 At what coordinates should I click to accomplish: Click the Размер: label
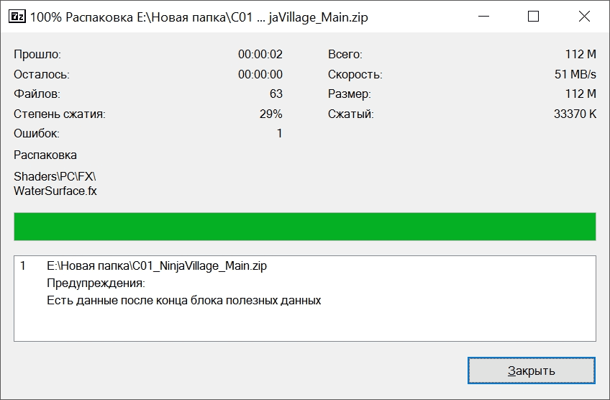coord(350,94)
